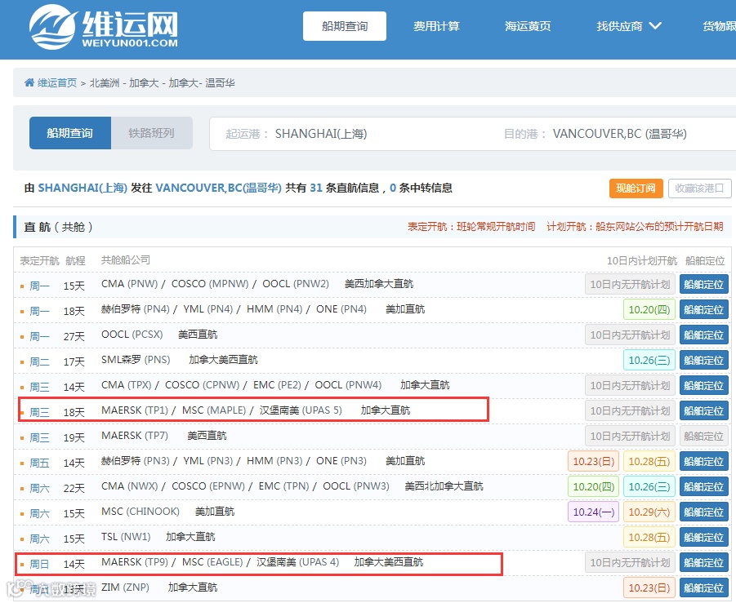Open 费用计算 in the top navigation
736x603 pixels.
(436, 26)
